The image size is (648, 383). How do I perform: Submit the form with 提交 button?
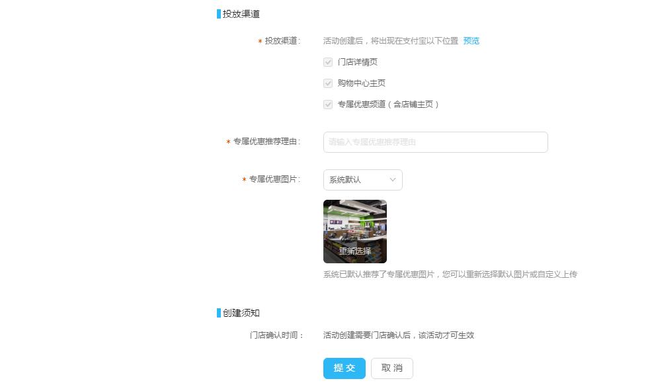(x=344, y=368)
